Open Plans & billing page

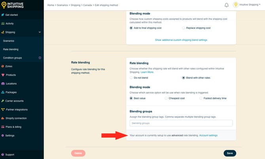pyautogui.click(x=13, y=127)
